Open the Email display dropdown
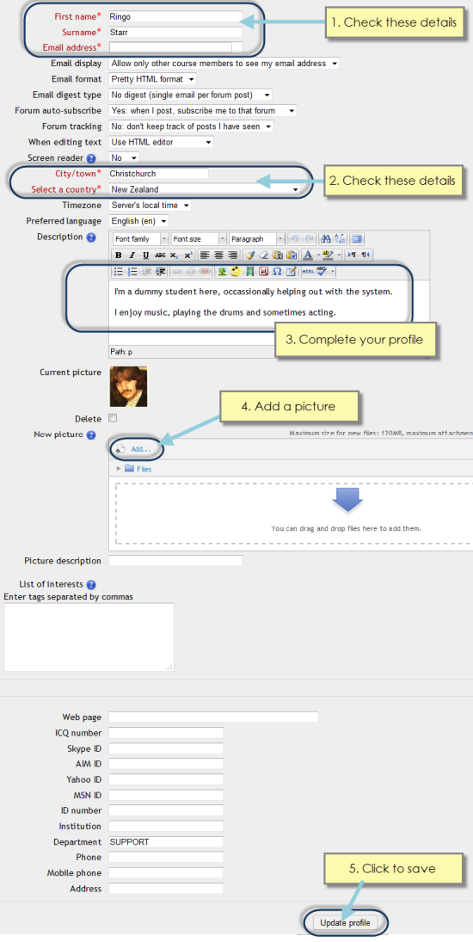 [x=224, y=63]
